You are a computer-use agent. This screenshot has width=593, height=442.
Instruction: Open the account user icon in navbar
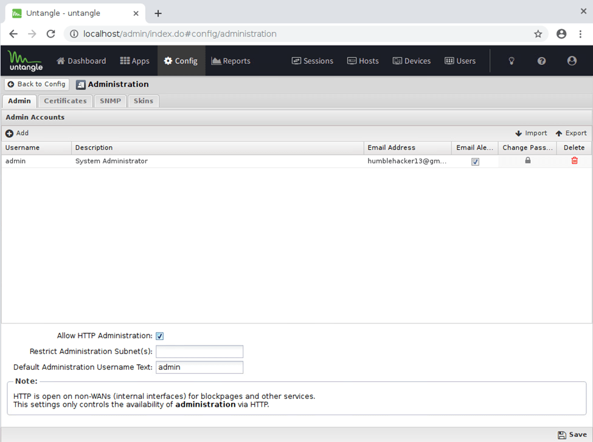click(571, 61)
